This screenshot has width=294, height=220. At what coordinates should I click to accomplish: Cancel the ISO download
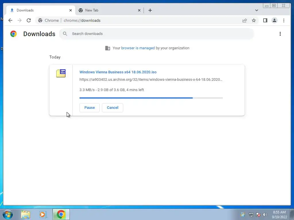(x=113, y=108)
